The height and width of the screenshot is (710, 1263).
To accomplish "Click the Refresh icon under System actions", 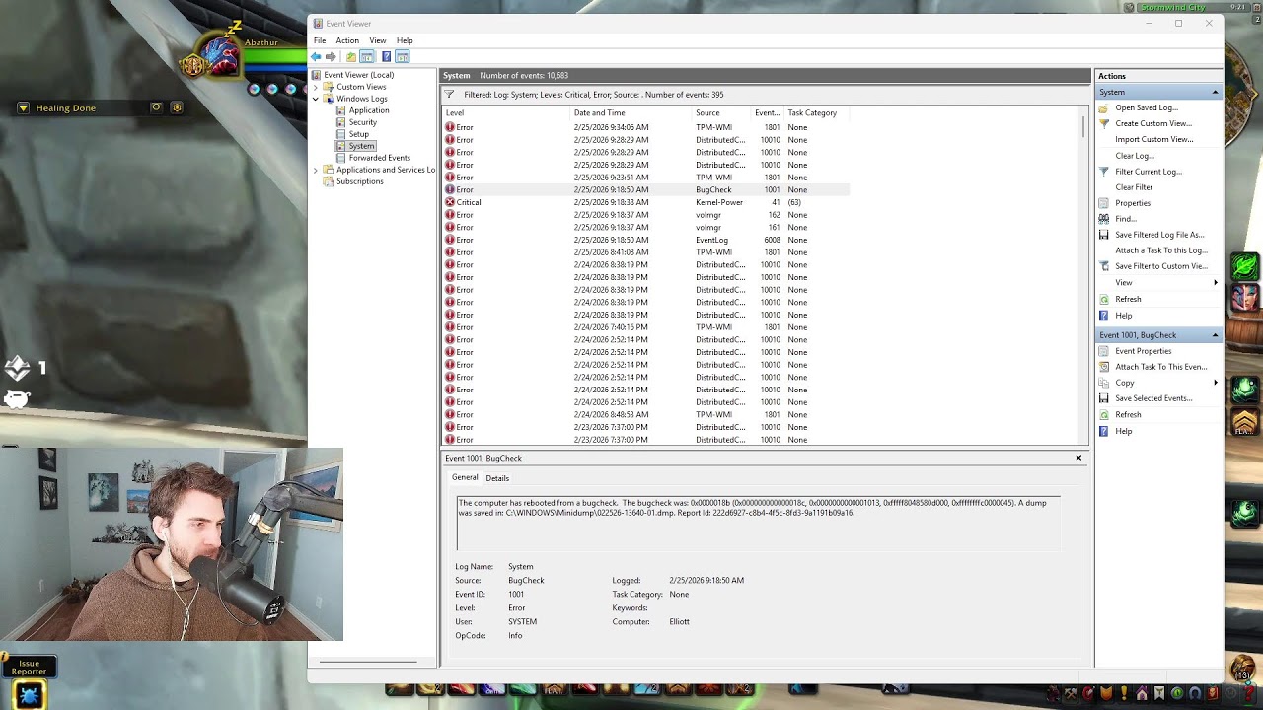I will point(1104,299).
